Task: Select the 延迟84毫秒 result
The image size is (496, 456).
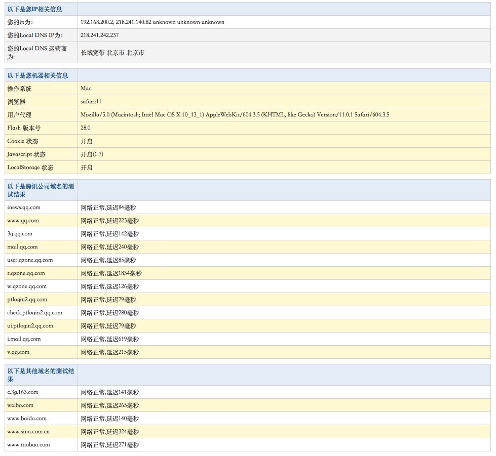Action: point(121,208)
